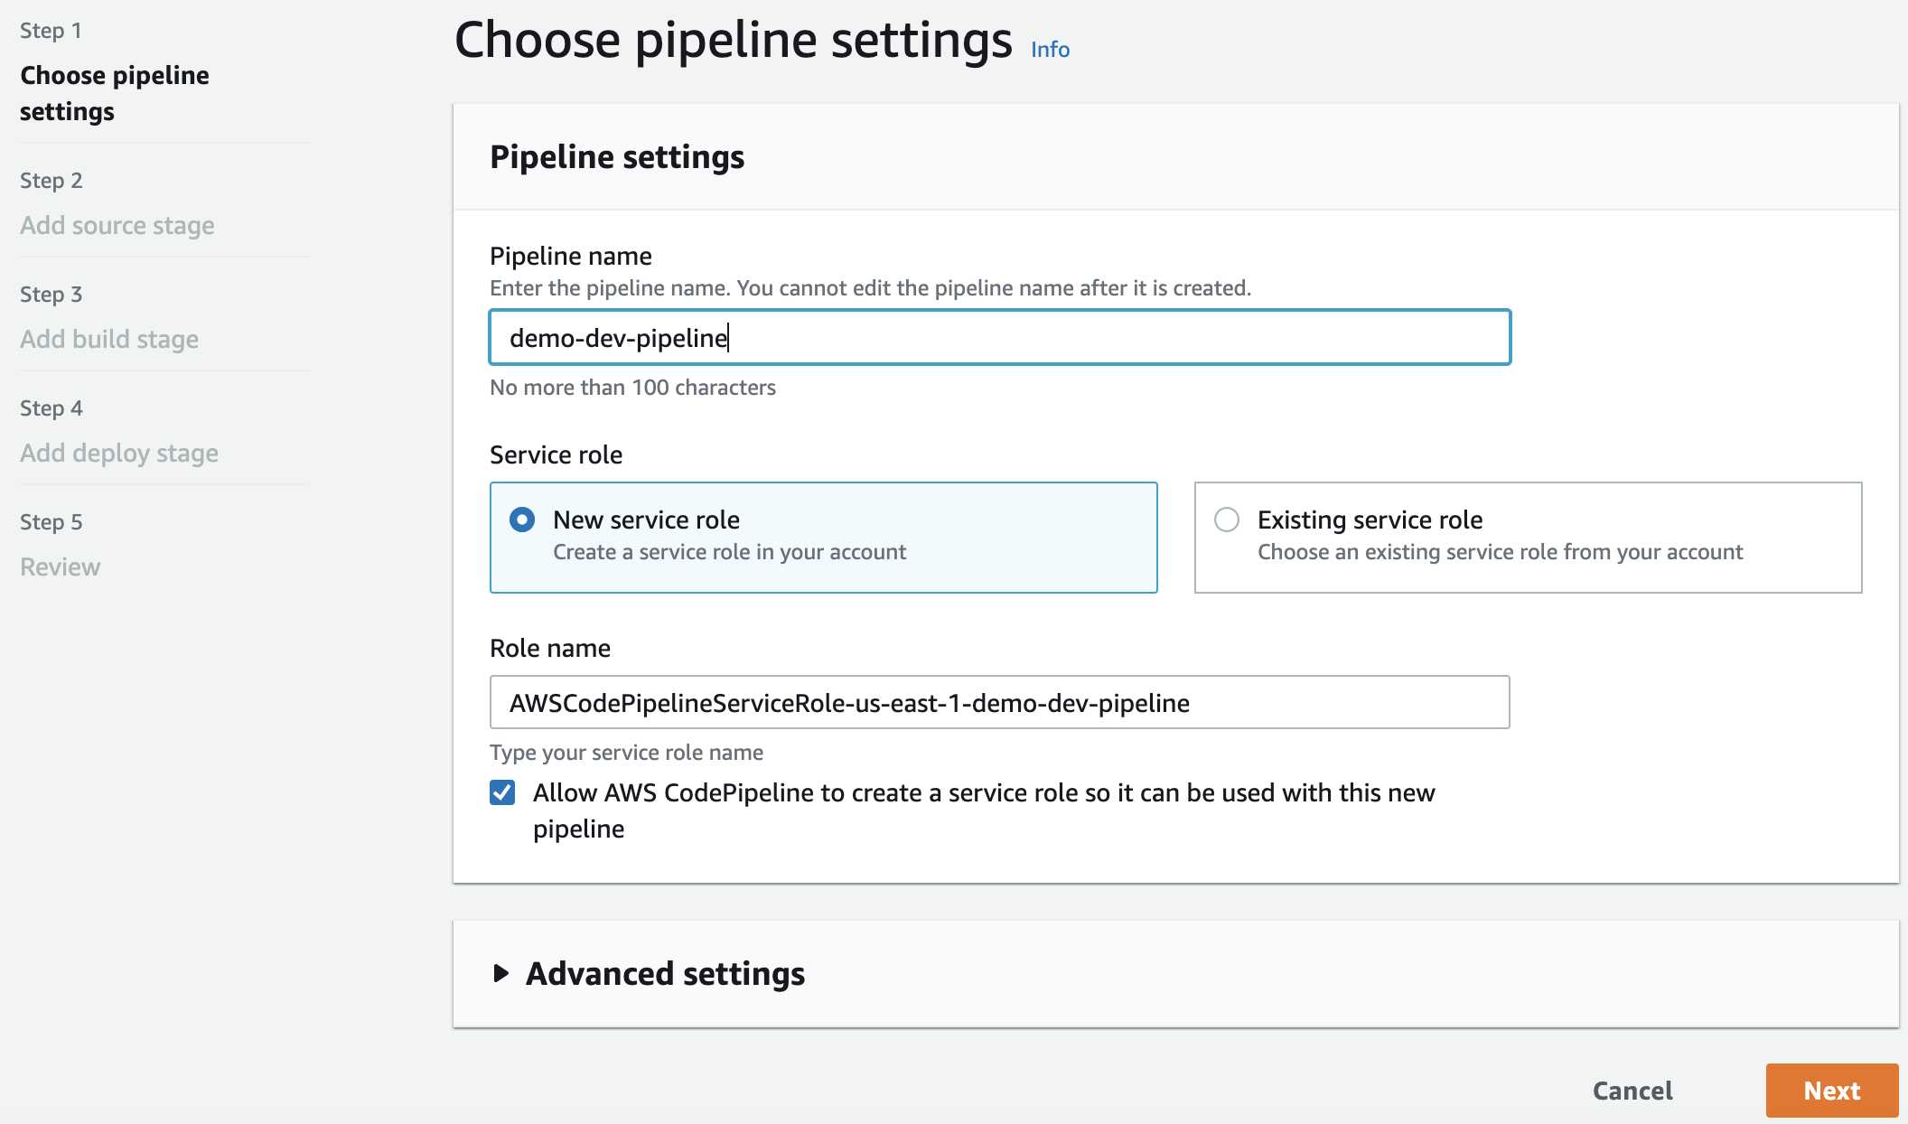This screenshot has width=1908, height=1124.
Task: Select Step 1 Choose pipeline settings
Action: click(x=114, y=93)
